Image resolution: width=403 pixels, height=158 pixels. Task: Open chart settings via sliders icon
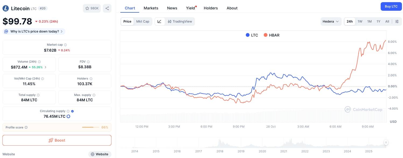point(397,21)
